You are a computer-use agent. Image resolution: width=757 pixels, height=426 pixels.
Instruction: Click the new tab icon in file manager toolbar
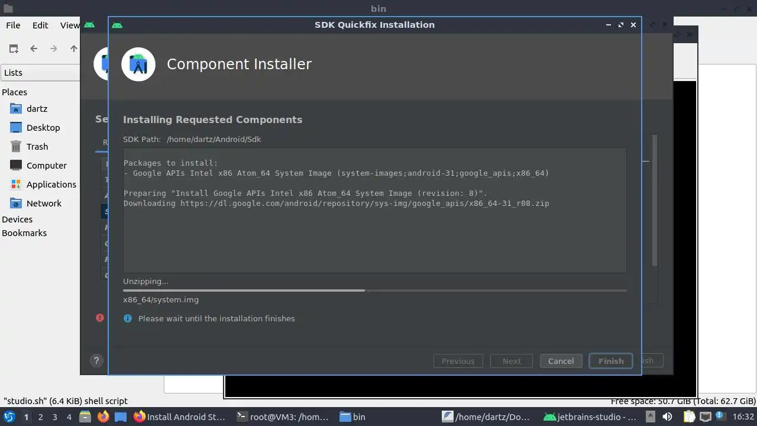(x=14, y=49)
